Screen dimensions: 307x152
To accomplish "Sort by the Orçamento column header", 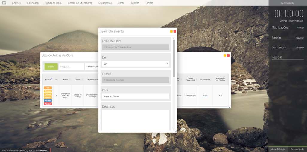I will click(x=205, y=79).
